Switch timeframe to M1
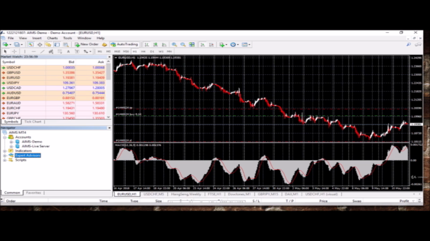Screen dimensions: 430x241 tap(99, 52)
